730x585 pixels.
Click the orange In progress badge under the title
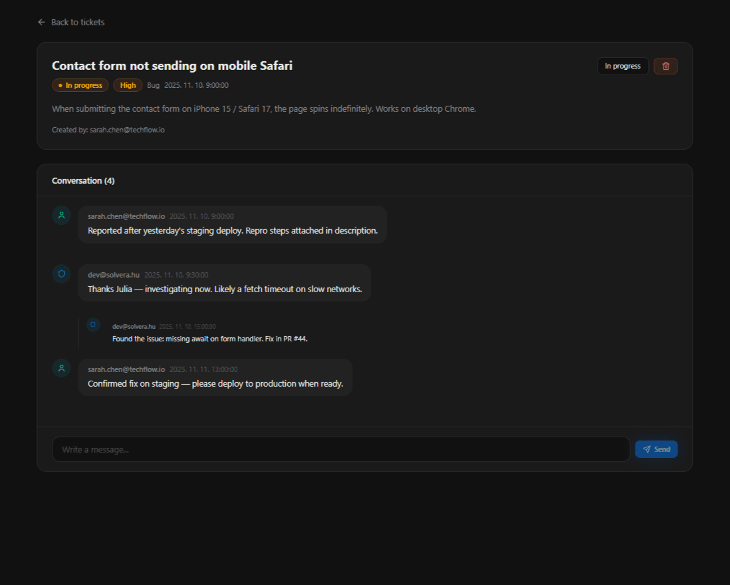(x=80, y=85)
